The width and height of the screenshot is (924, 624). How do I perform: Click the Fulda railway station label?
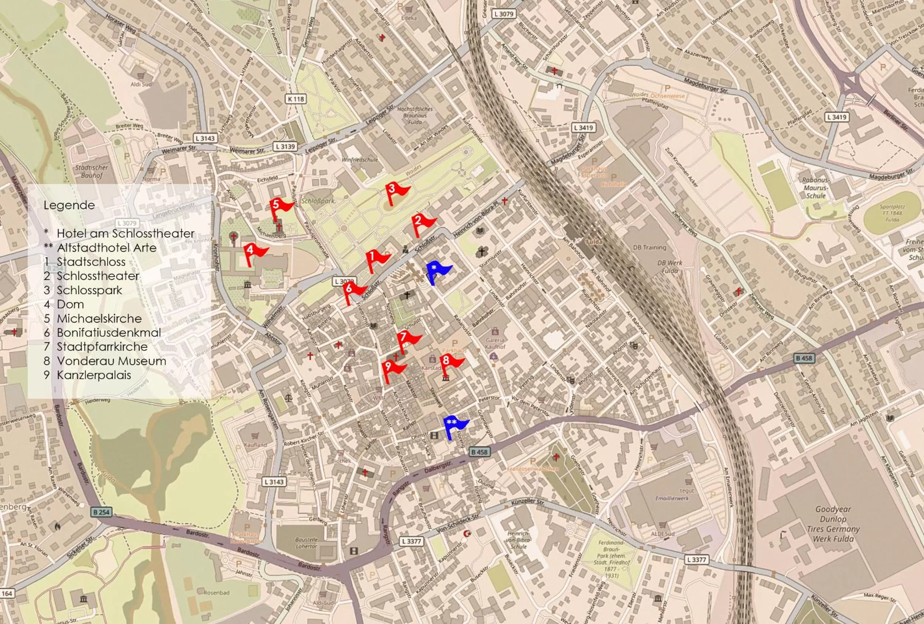594,241
